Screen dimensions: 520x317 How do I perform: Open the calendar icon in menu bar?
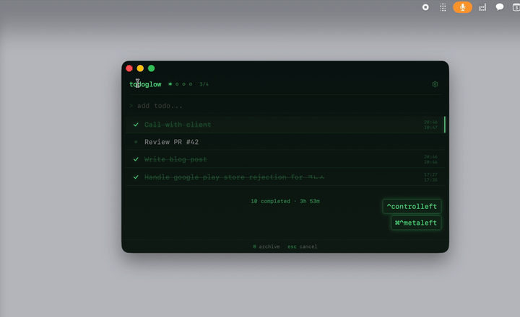pos(516,7)
